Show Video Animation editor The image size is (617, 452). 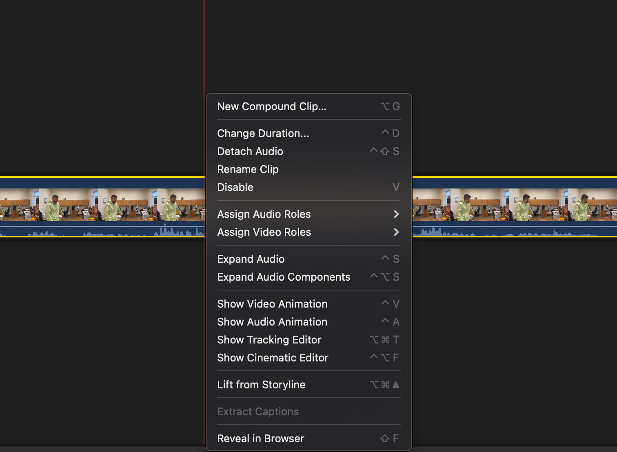pos(308,304)
